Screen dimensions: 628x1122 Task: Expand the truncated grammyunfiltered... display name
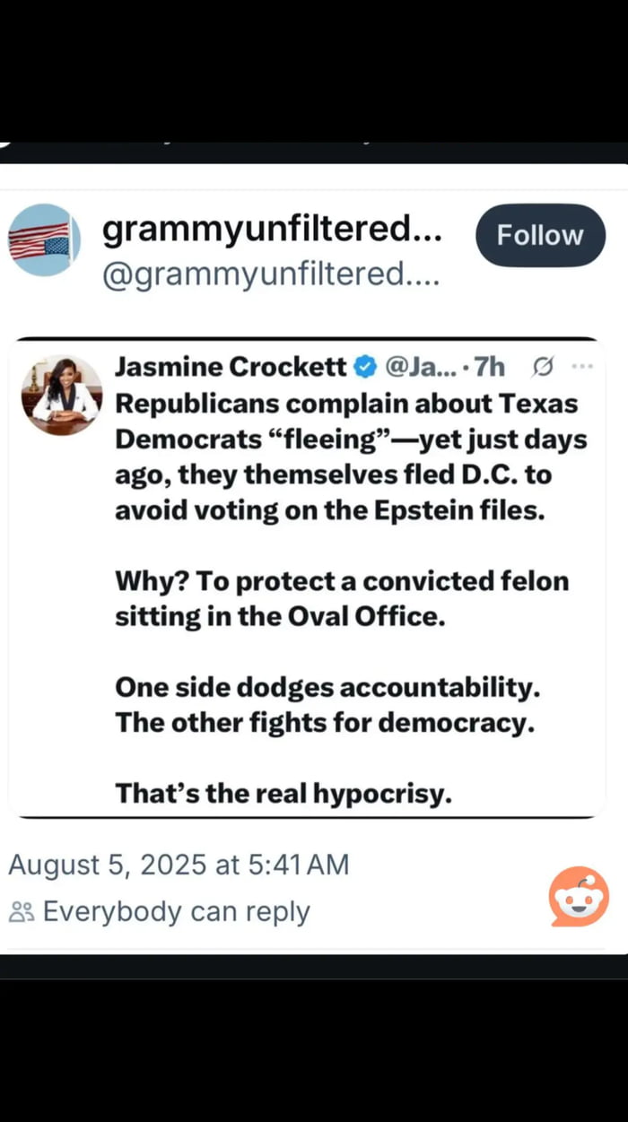274,229
